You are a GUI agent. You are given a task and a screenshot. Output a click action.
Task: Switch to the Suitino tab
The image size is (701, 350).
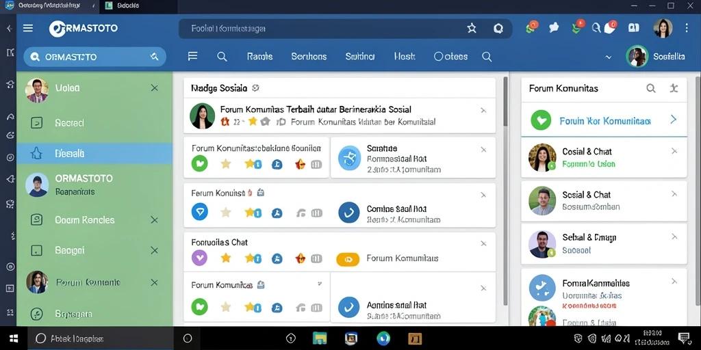tap(360, 56)
